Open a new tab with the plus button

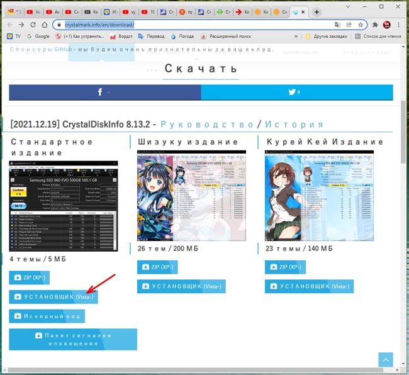(317, 12)
